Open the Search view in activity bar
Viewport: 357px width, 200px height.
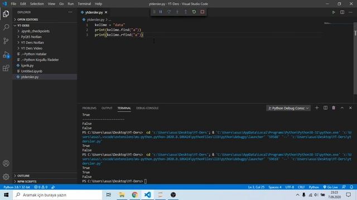pyautogui.click(x=6, y=27)
